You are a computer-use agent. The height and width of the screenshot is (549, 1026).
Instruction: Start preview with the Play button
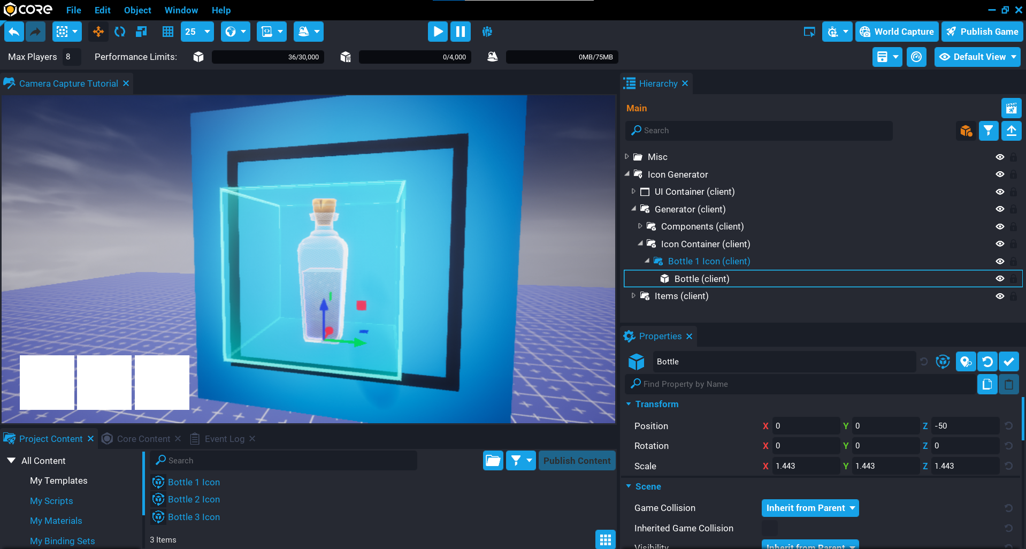[x=437, y=32]
